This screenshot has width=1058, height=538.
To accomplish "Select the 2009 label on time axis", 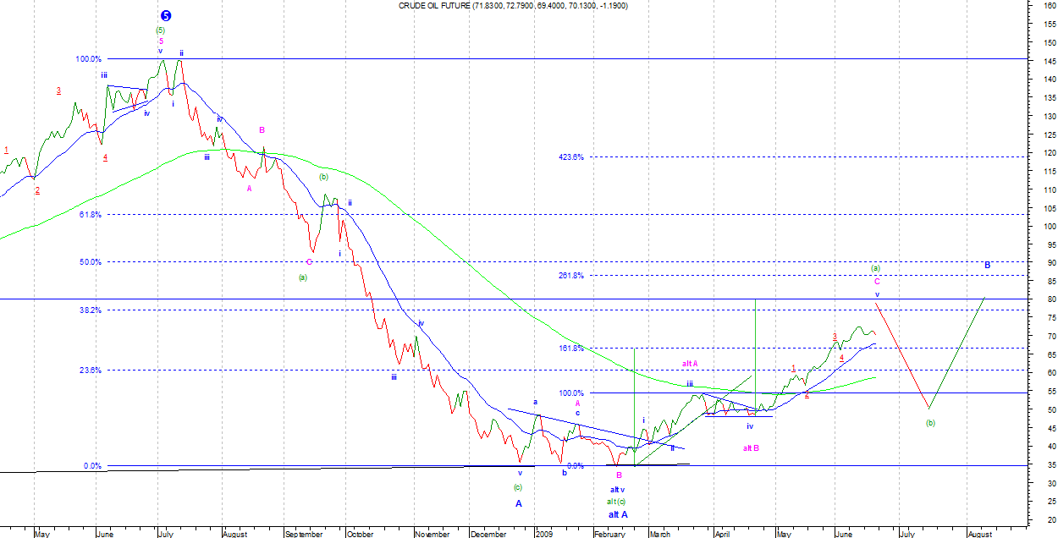I will click(544, 534).
